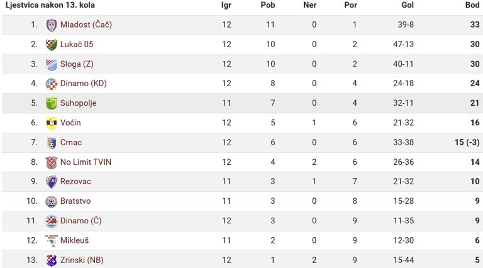Viewport: 483px width, 268px height.
Task: Click the Lukač 05 club crest
Action: pyautogui.click(x=52, y=45)
